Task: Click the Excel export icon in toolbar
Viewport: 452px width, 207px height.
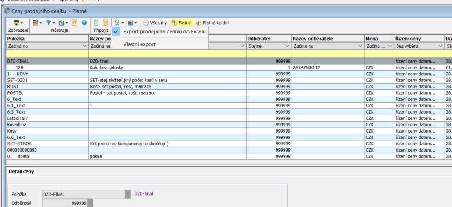Action: 118,22
